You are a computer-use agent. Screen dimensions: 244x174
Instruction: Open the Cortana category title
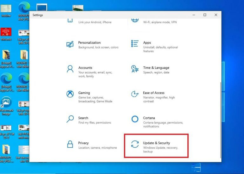[x=149, y=118]
